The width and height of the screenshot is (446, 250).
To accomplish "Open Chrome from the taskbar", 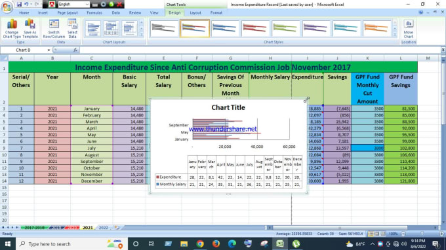I will point(200,243).
